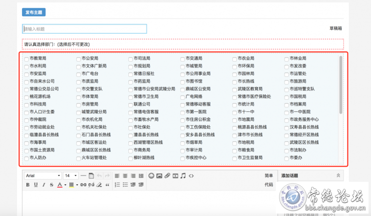Check the 市林业局 checkbox
Viewport: 371px width, 216px height.
(x=287, y=59)
